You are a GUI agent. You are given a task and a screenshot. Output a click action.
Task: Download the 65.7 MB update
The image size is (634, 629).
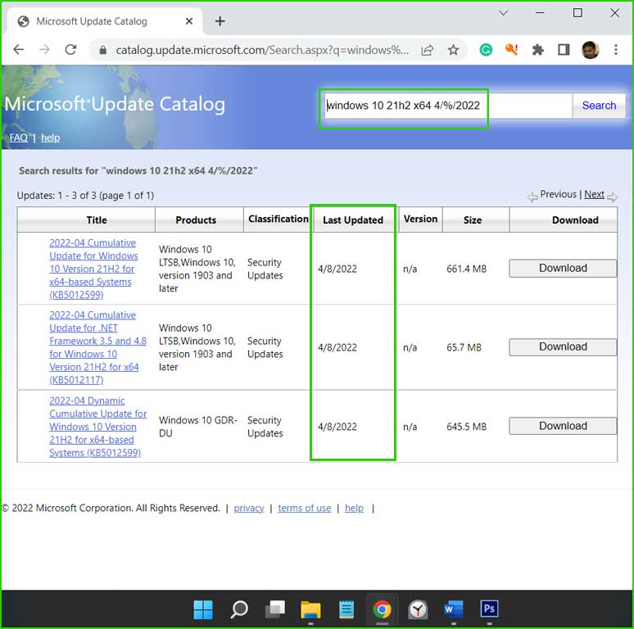pos(563,347)
